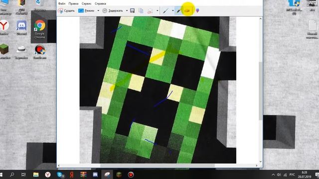Screen dimensions: 319x179
Task: Open the Правка menu
Action: pos(73,3)
